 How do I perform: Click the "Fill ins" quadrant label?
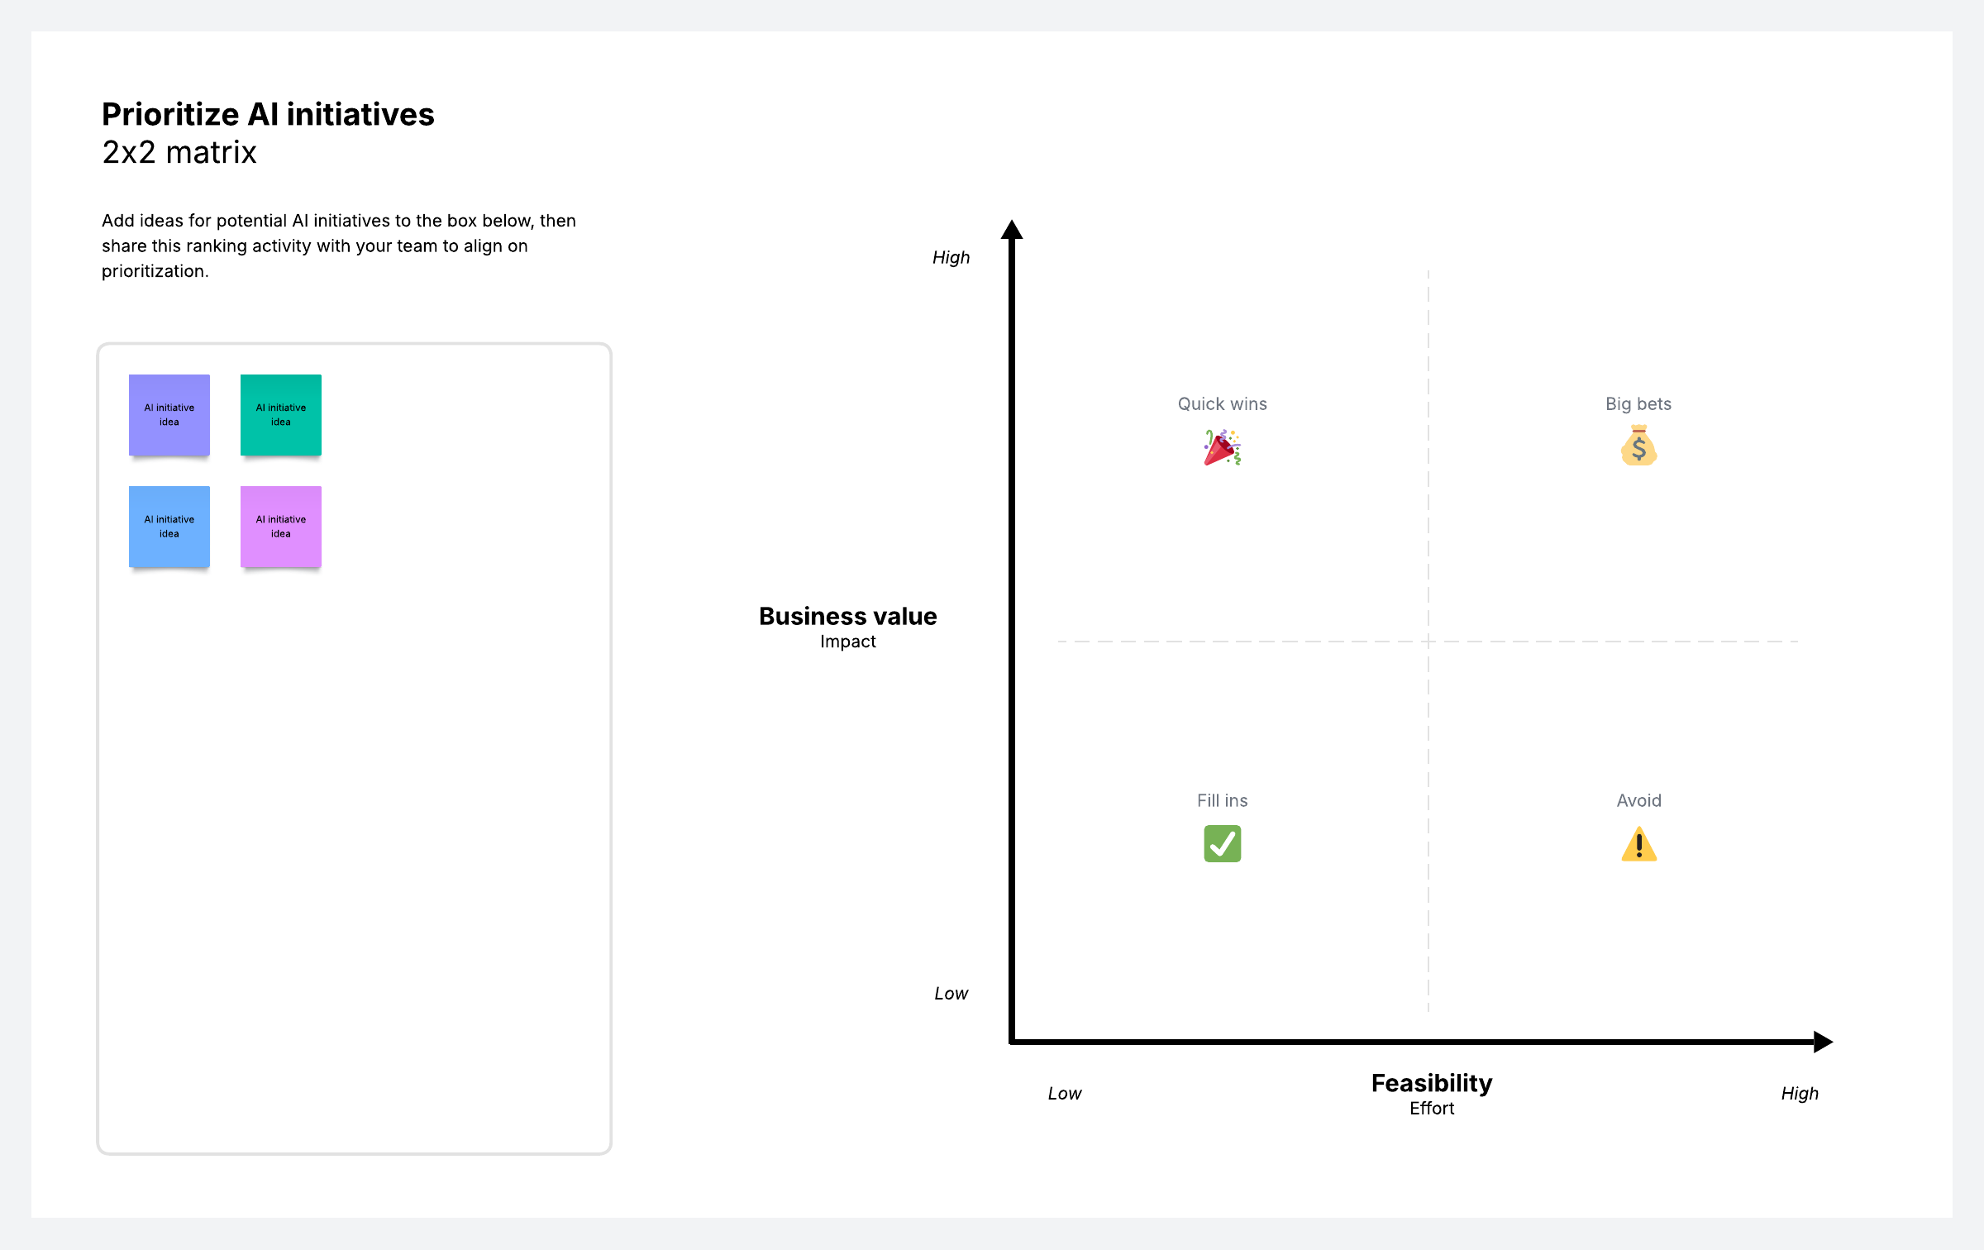pos(1222,801)
